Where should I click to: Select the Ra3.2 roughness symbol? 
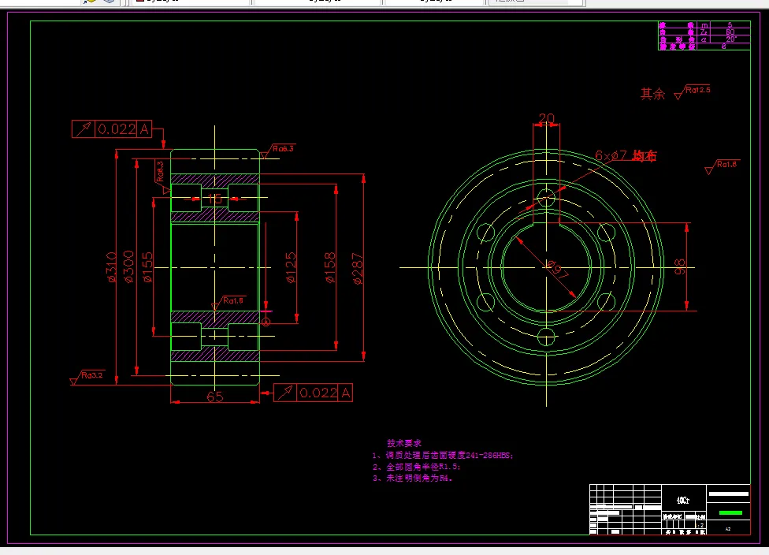(87, 377)
